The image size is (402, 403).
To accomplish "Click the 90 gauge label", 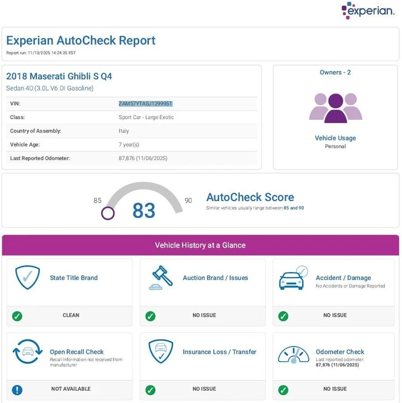I will 188,200.
